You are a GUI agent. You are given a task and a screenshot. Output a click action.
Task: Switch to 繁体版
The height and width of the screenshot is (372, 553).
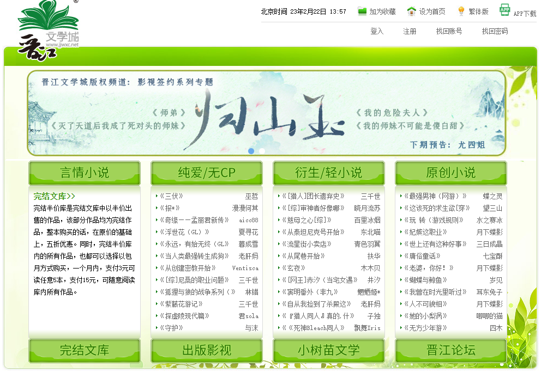coord(478,11)
